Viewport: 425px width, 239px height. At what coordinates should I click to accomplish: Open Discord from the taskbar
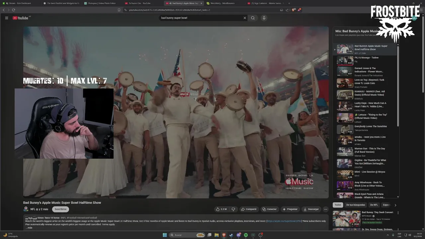point(238,235)
